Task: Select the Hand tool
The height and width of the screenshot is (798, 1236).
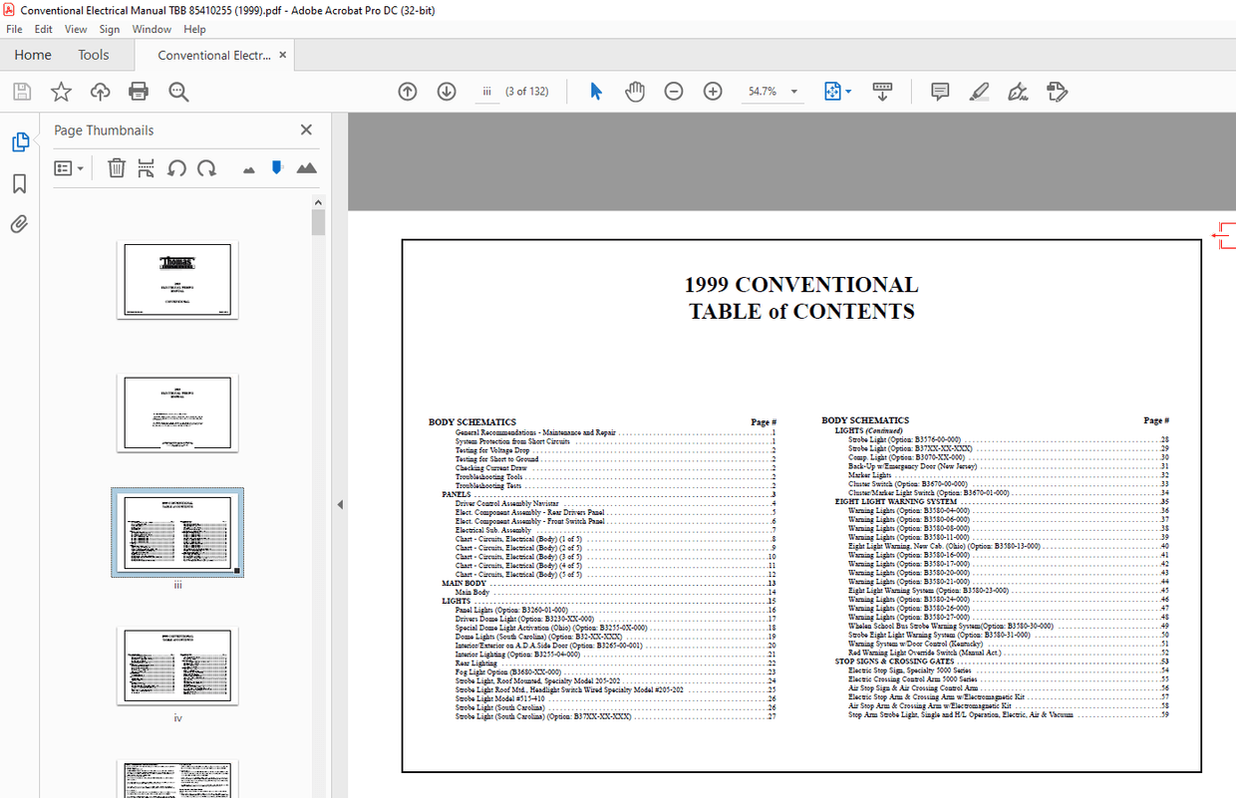Action: point(635,91)
